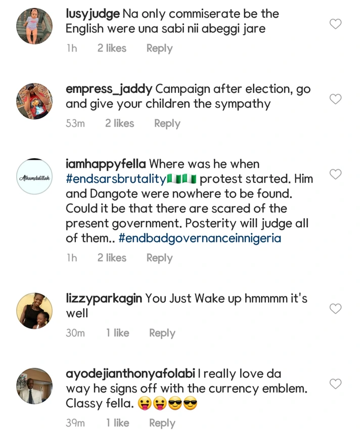Heart lizzyparkagin's comment

(x=335, y=308)
